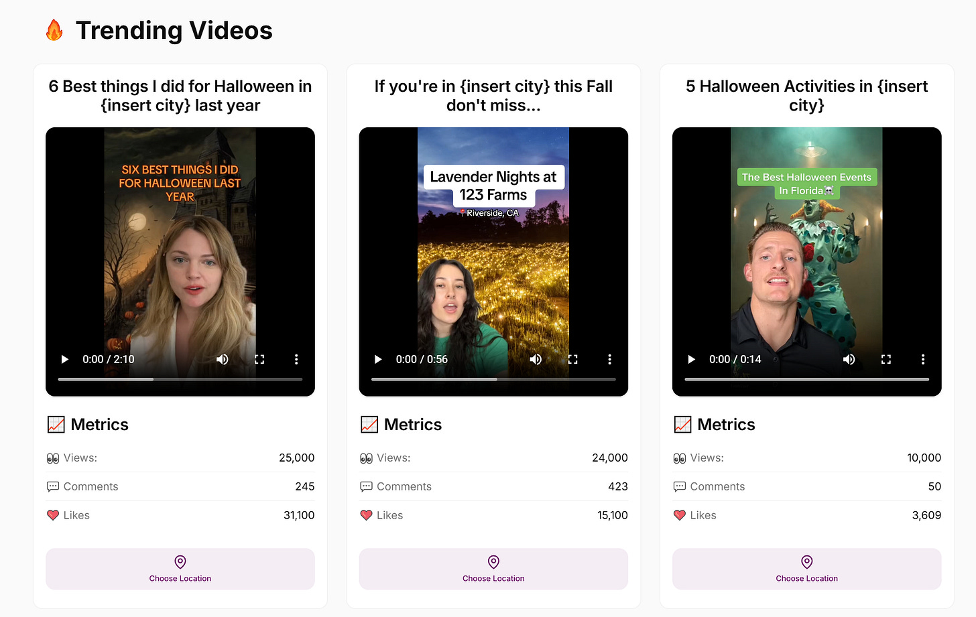Image resolution: width=976 pixels, height=617 pixels.
Task: Click the heart icon beside 15,100 likes
Action: coord(366,515)
